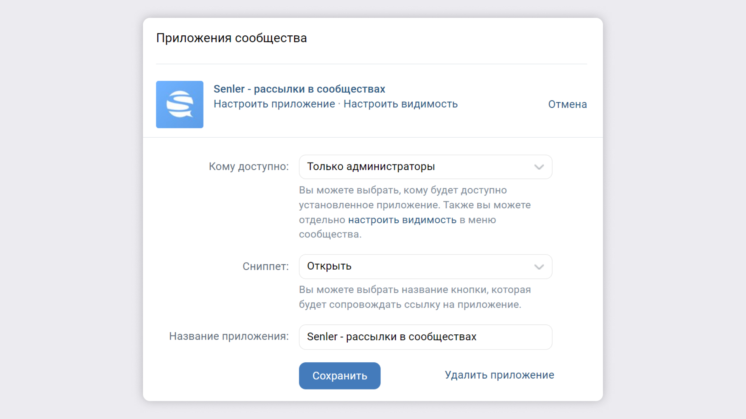Viewport: 746px width, 419px height.
Task: Click the Сниппет: label
Action: (x=266, y=267)
